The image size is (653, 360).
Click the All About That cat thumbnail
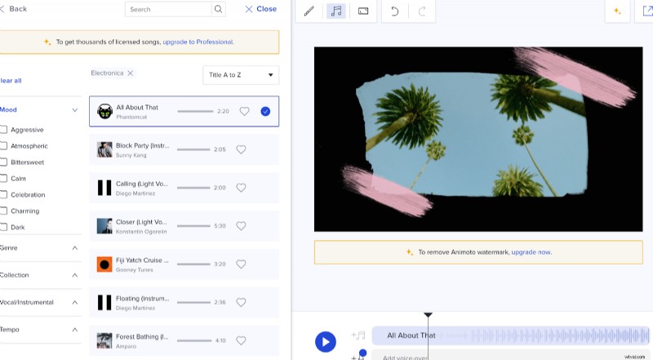(x=104, y=111)
